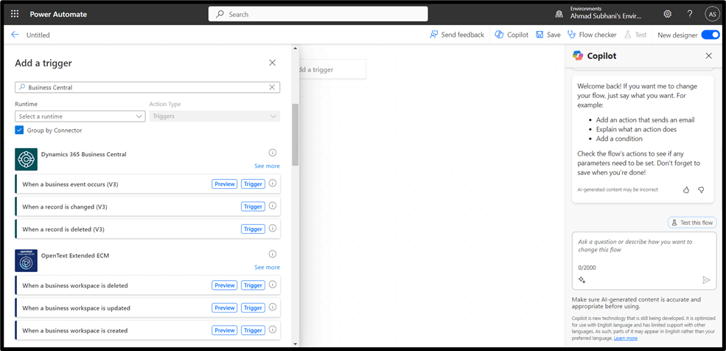726x351 pixels.
Task: Click See more under Dynamics 365 Business Central
Action: click(267, 166)
